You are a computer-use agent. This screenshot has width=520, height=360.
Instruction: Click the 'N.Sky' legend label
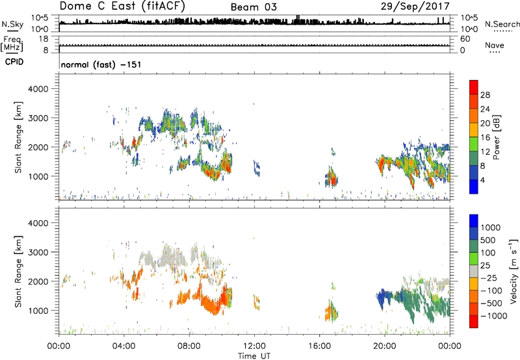click(12, 24)
